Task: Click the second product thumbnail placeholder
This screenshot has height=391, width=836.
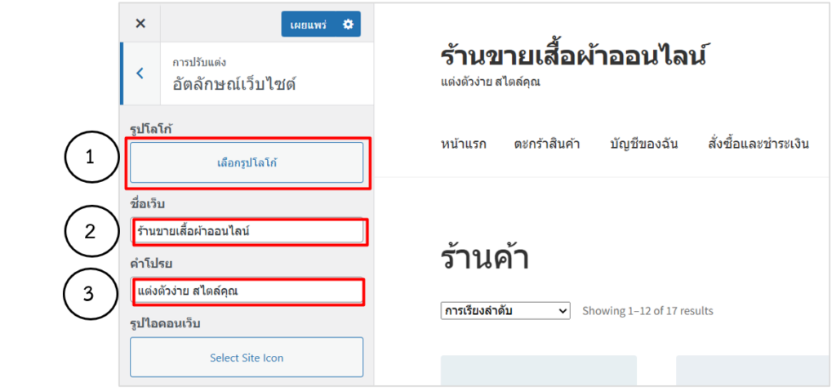Action: [x=751, y=371]
